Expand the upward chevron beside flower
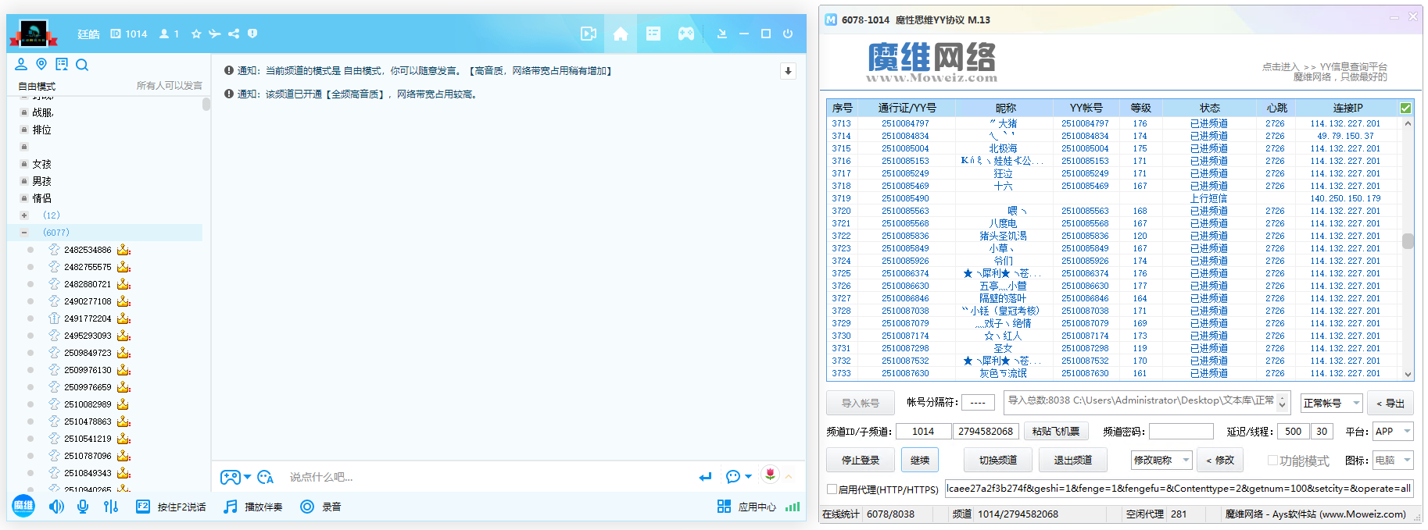 pos(789,476)
